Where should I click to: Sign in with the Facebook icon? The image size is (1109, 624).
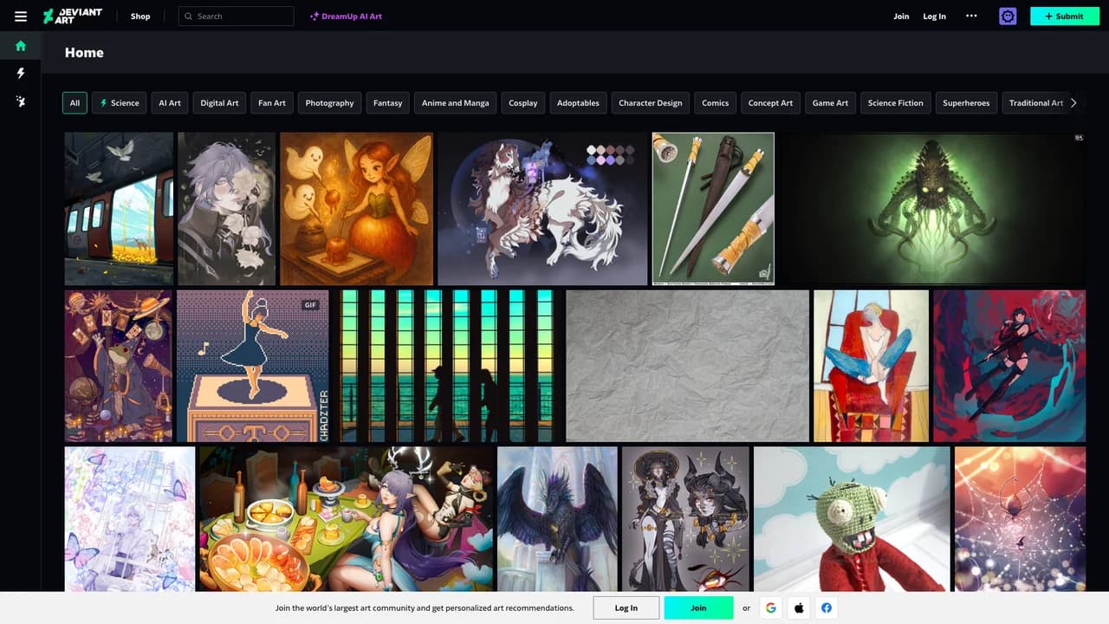click(827, 608)
